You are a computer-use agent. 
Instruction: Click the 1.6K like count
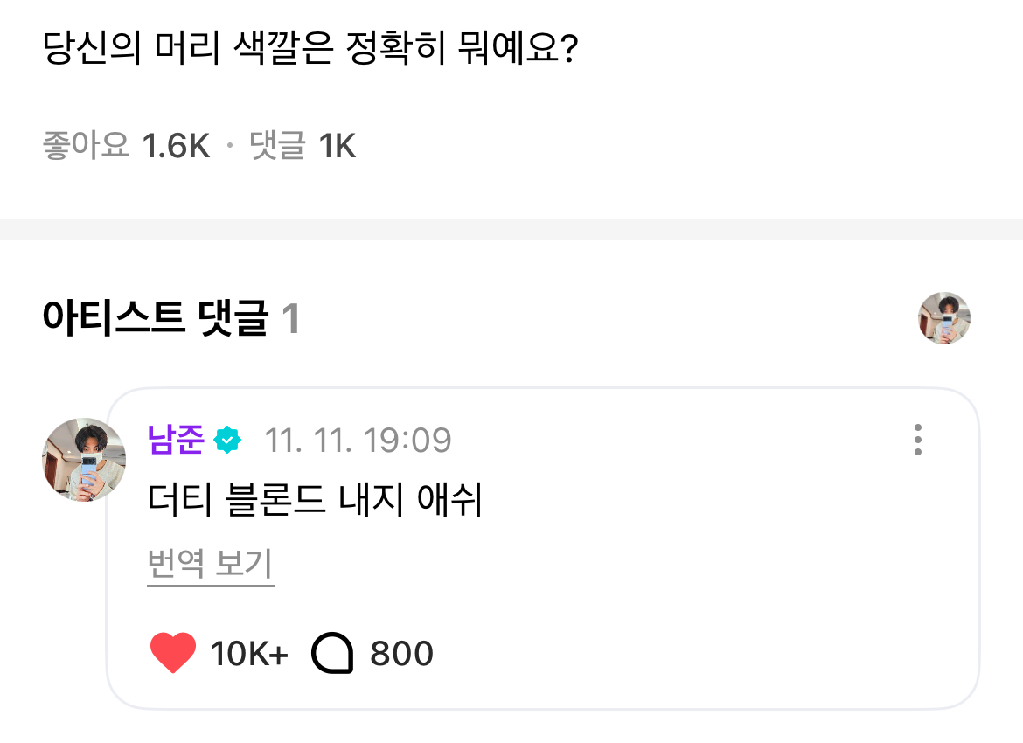click(x=176, y=146)
